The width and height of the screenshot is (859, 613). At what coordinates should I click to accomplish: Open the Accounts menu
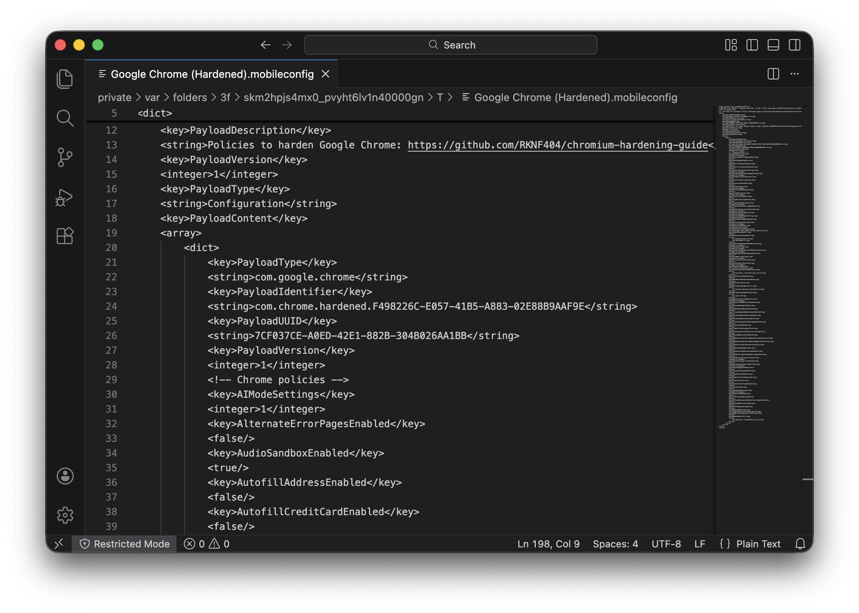click(x=65, y=476)
